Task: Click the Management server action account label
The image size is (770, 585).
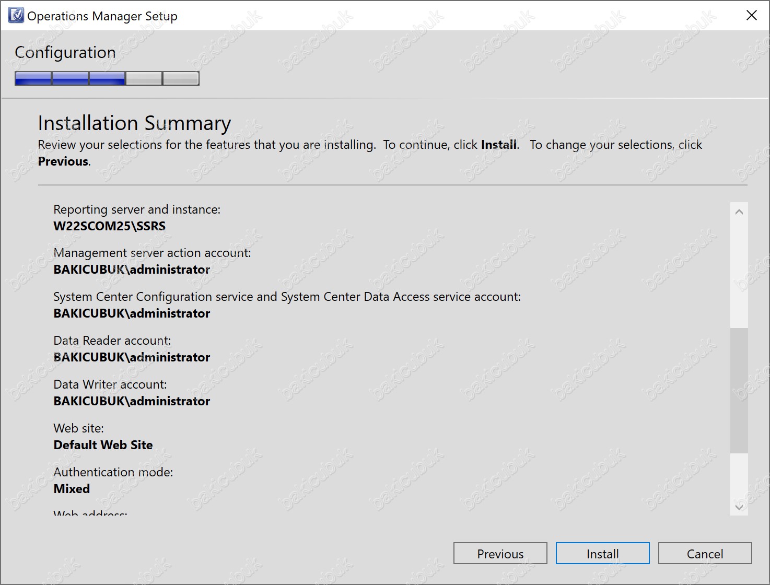Action: pyautogui.click(x=152, y=253)
